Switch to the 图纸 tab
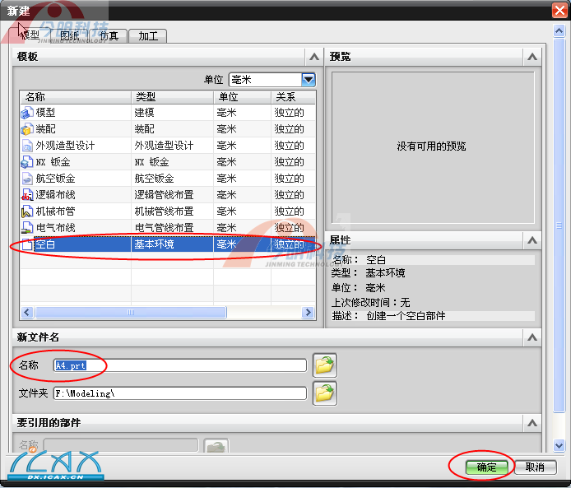The width and height of the screenshot is (571, 488). tap(70, 35)
